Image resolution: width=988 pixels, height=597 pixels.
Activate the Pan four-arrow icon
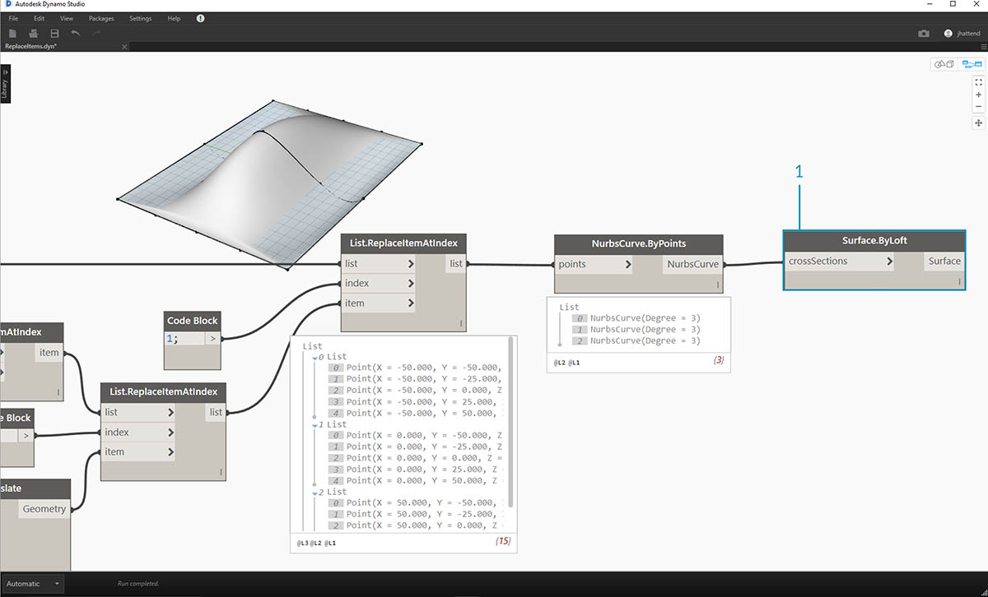pos(979,123)
